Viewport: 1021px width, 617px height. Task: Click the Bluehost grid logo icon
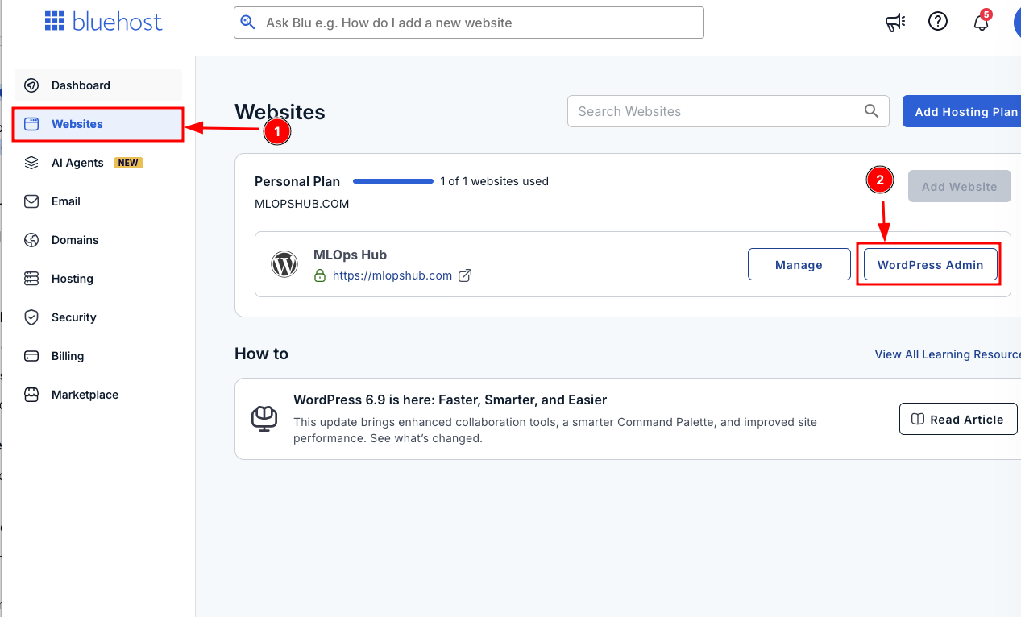(x=54, y=21)
